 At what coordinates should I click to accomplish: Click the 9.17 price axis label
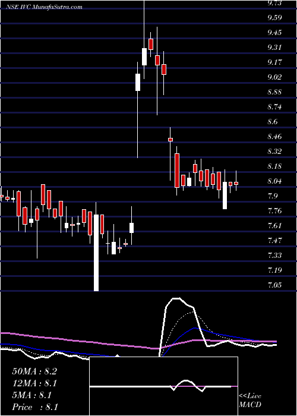tap(275, 62)
